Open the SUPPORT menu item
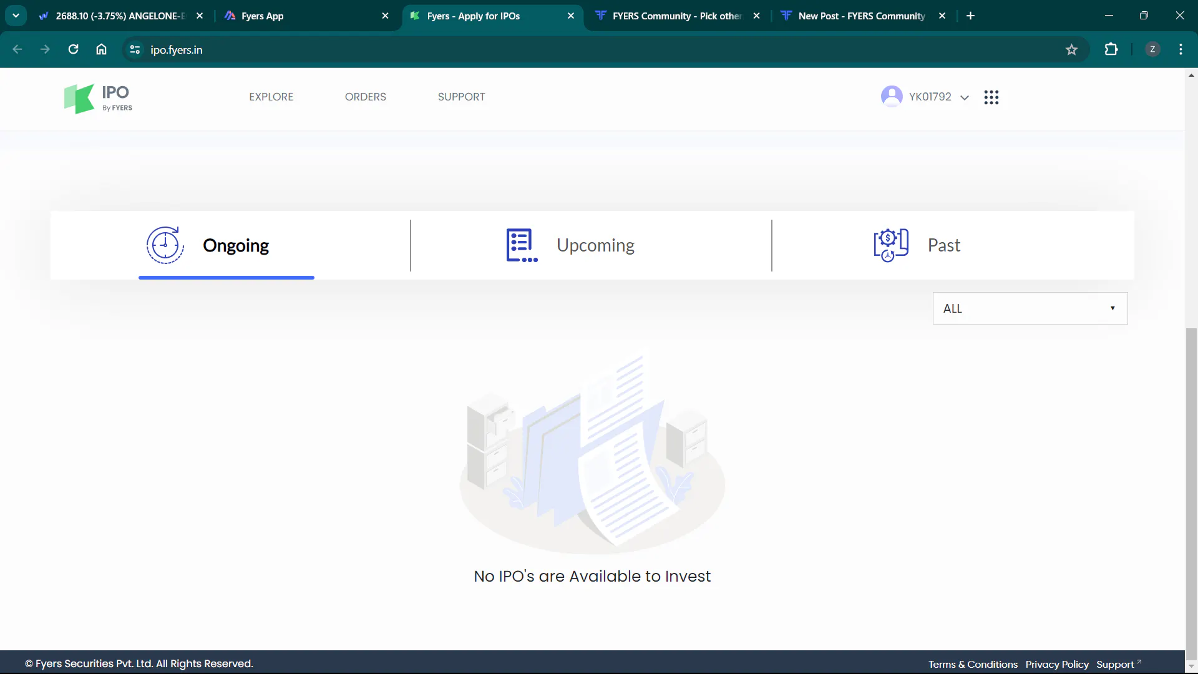Screen dimensions: 1198x674 pyautogui.click(x=461, y=97)
